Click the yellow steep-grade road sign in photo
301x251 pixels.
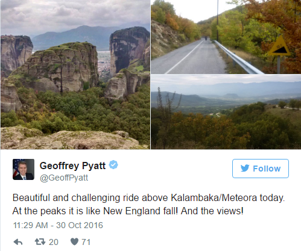280,46
